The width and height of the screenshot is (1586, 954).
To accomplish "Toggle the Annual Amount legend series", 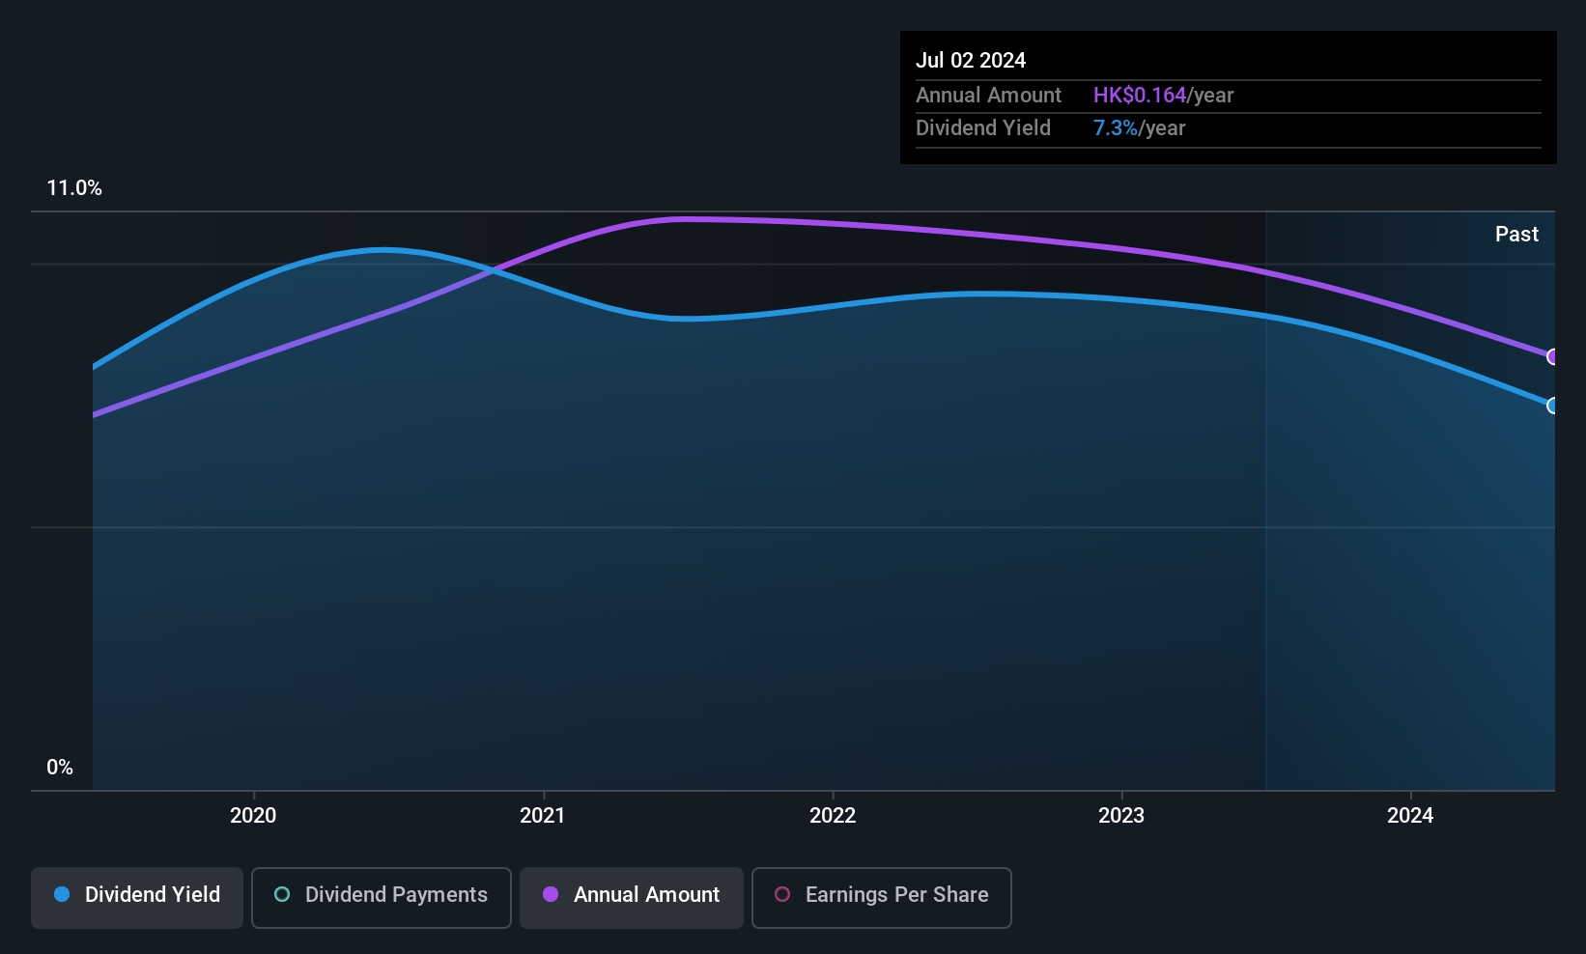I will (632, 897).
